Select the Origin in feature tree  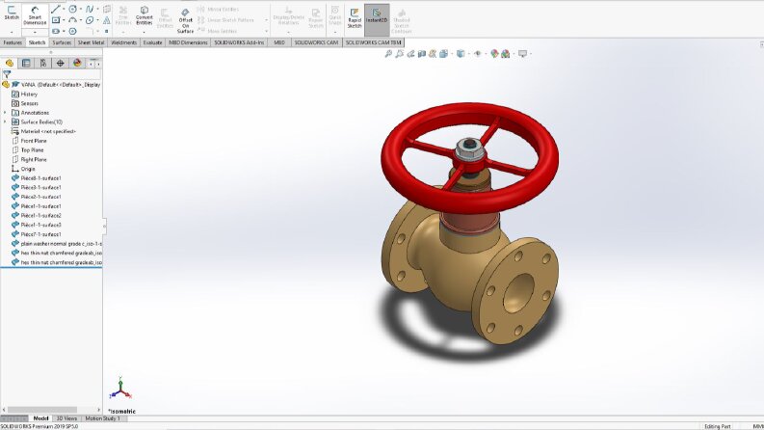pos(28,169)
